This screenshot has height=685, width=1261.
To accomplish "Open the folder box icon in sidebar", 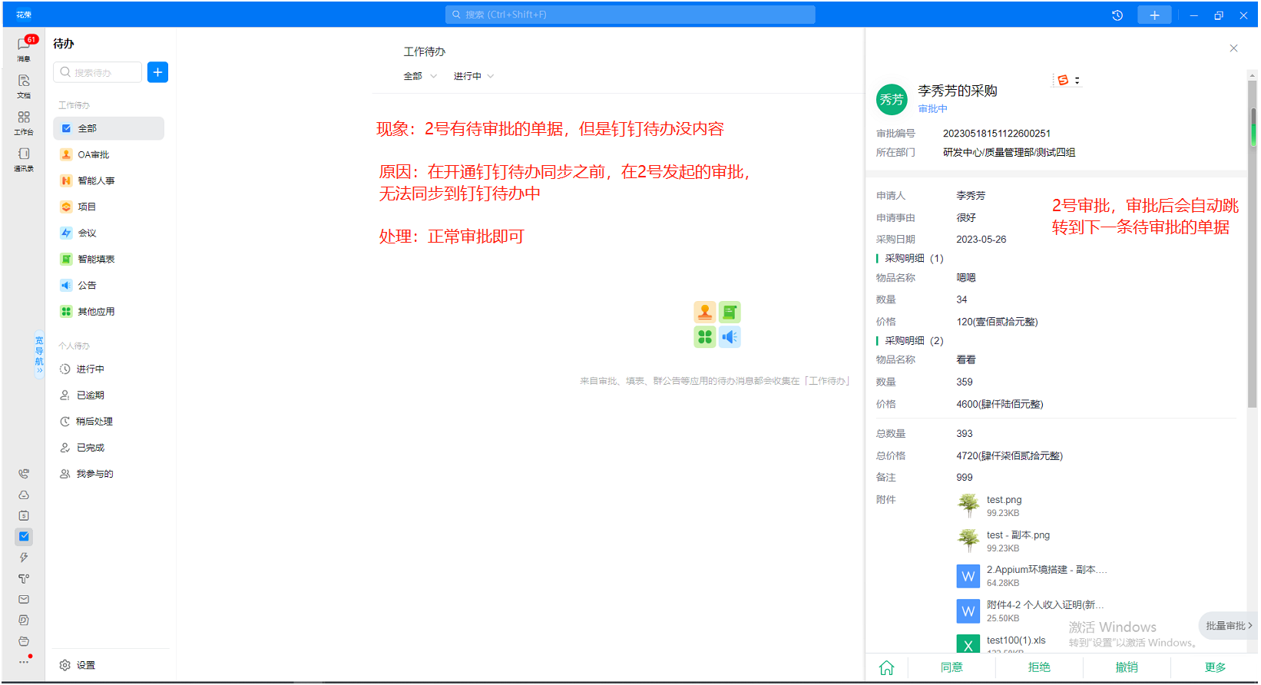I will tap(24, 641).
